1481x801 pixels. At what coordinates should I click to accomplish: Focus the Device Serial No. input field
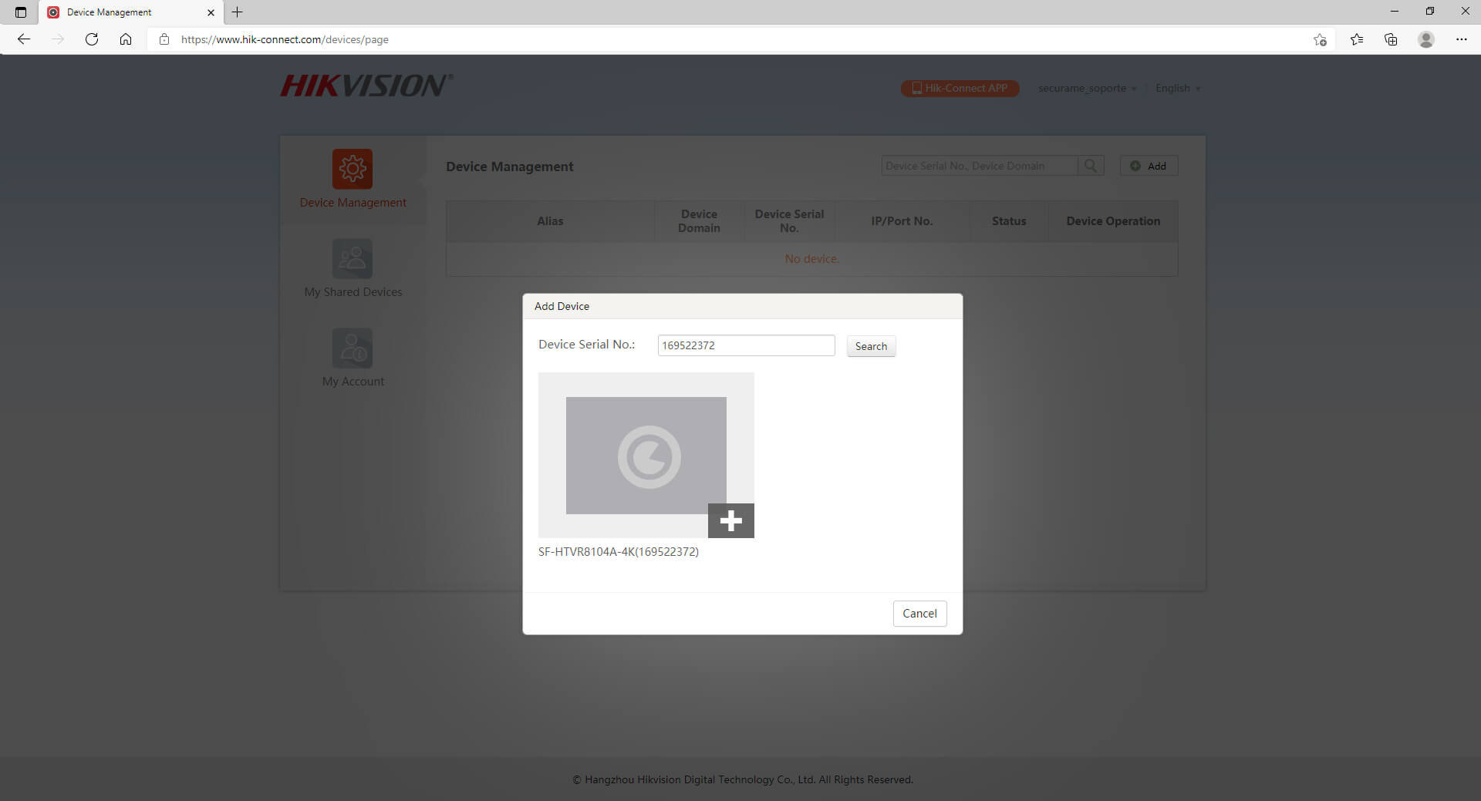click(746, 345)
